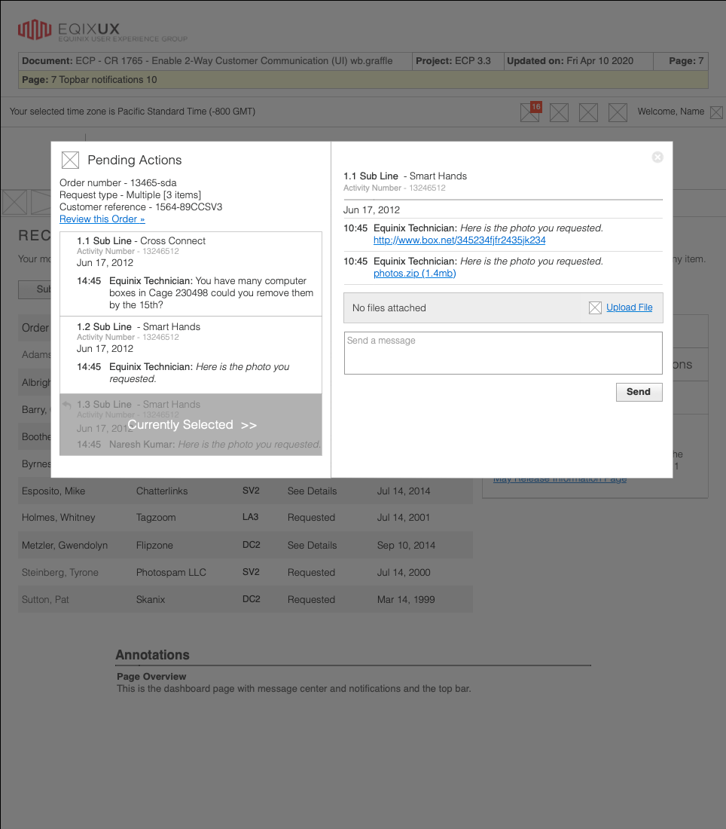Click the Sep 10, 2014 date cell
The width and height of the screenshot is (726, 829).
tap(406, 545)
